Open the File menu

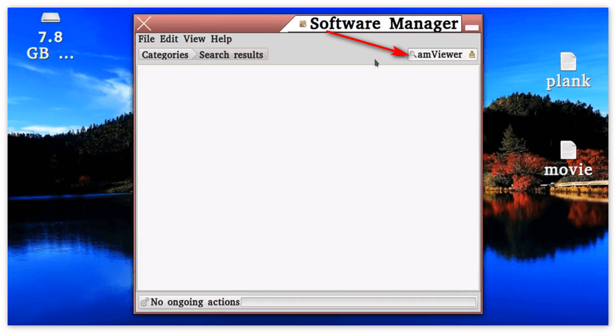coord(146,39)
